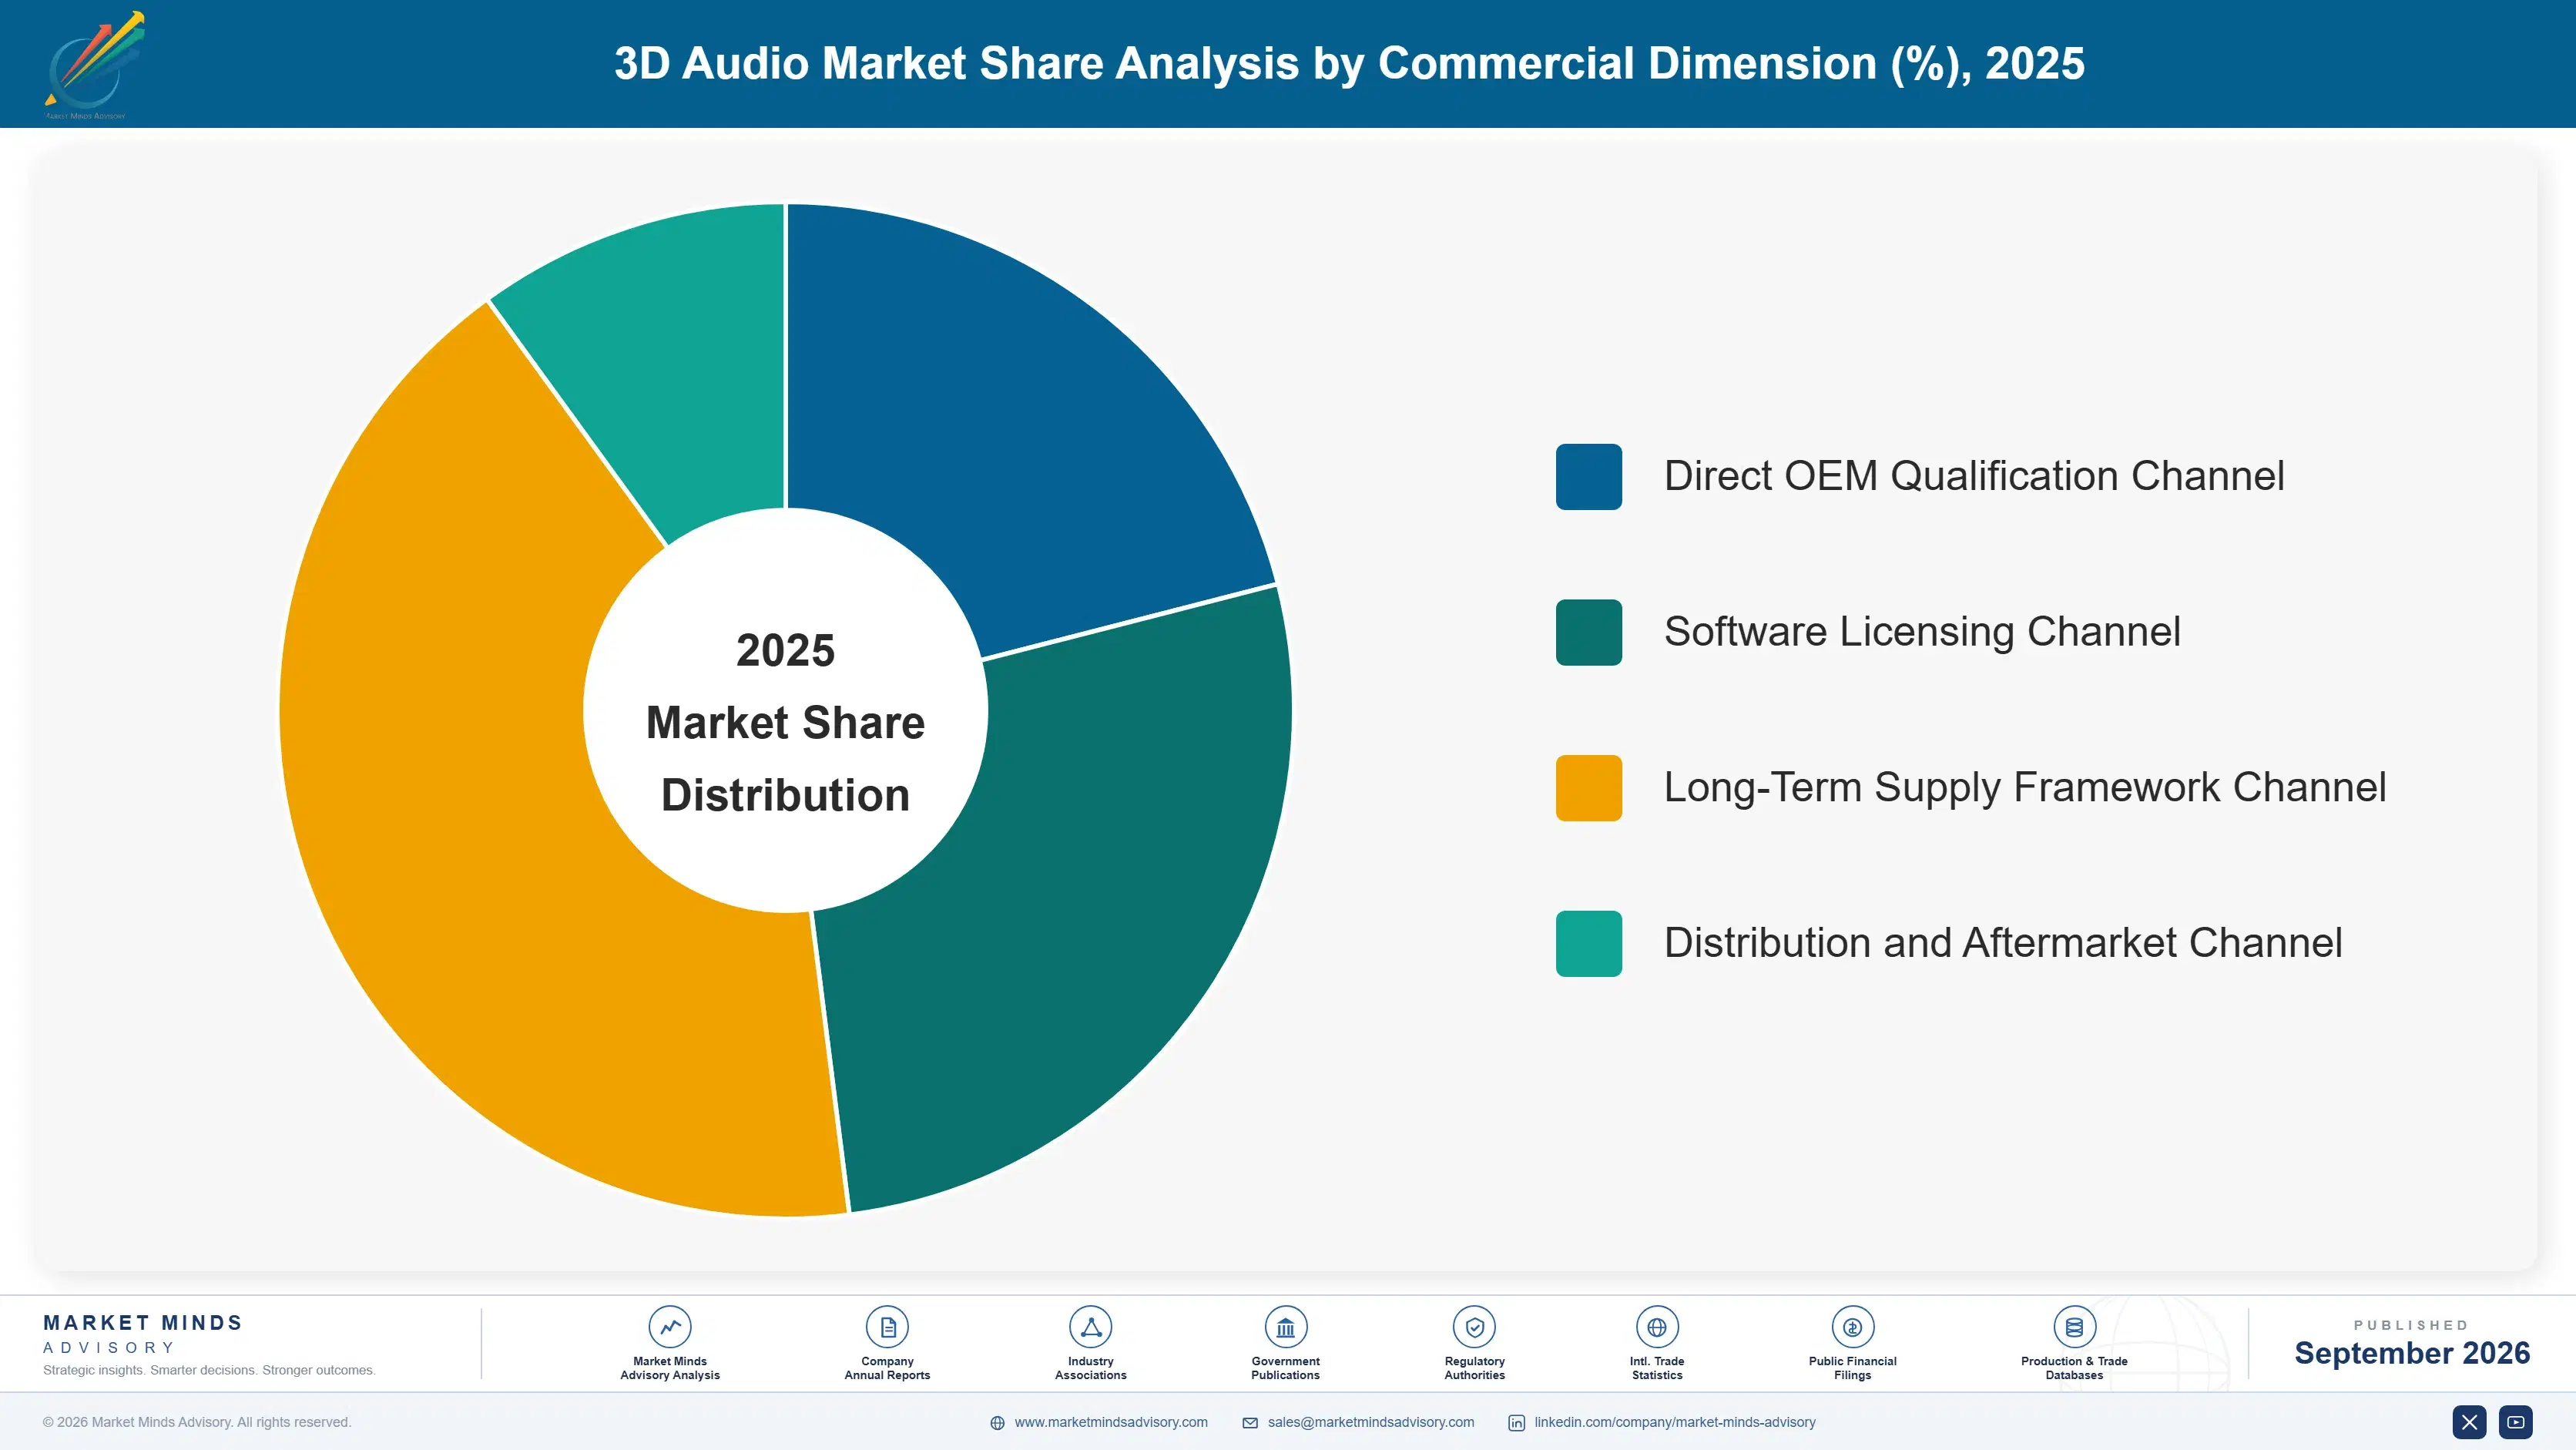Click the 'Strategic insights. Smarter decisions.' tagline
The width and height of the screenshot is (2576, 1450).
tap(209, 1370)
